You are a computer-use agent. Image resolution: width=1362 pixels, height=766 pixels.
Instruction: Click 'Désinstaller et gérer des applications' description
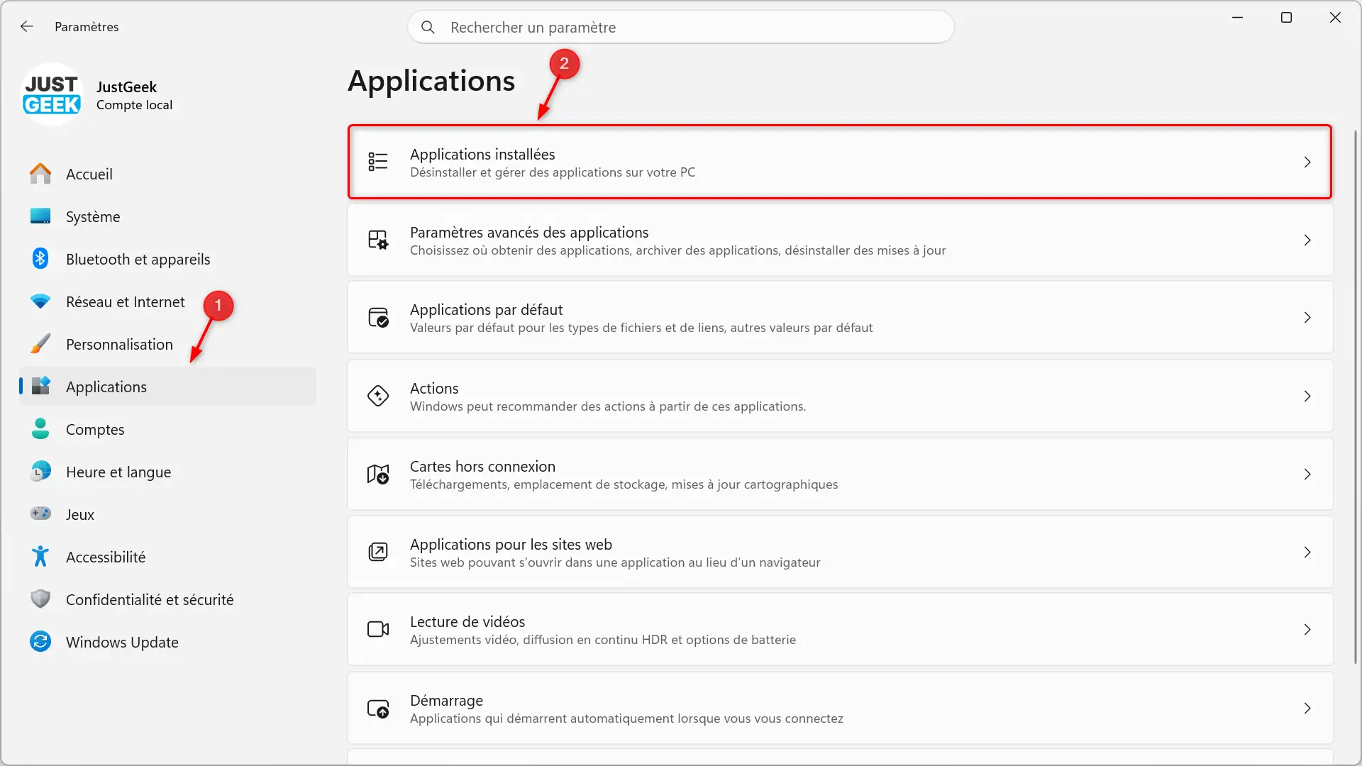click(553, 172)
